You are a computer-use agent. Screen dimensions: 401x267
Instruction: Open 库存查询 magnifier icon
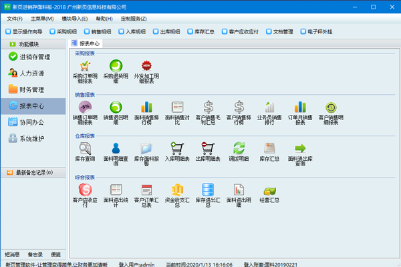tap(85, 148)
